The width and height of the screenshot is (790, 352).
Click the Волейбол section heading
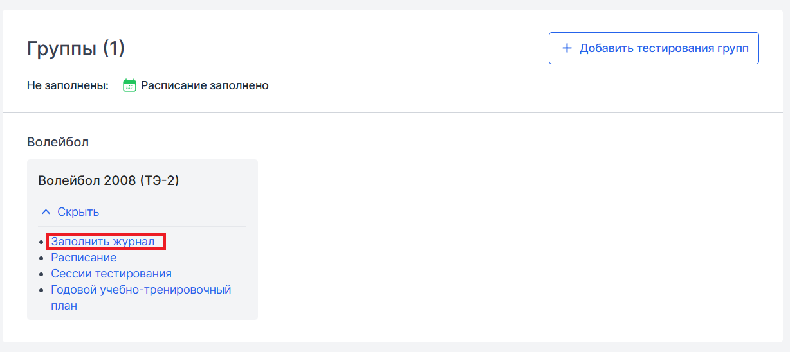[58, 142]
